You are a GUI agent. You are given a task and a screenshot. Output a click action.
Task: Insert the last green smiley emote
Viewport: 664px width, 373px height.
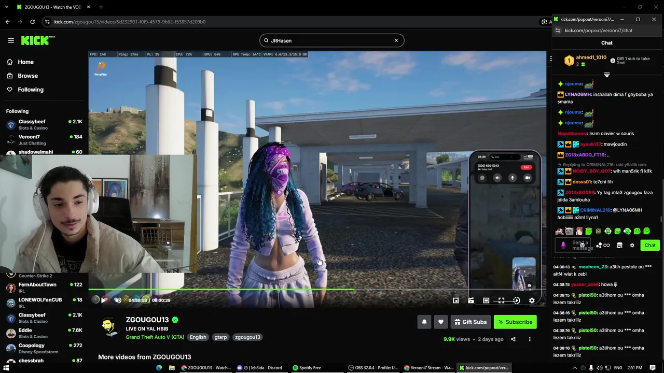[647, 231]
